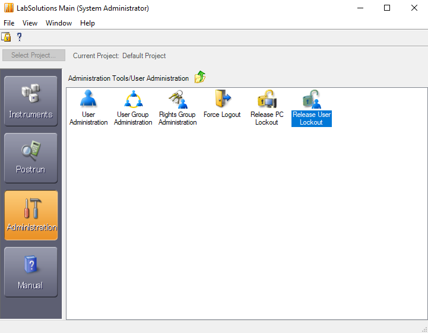Click the lock screen toolbar icon
This screenshot has width=428, height=333.
6,37
